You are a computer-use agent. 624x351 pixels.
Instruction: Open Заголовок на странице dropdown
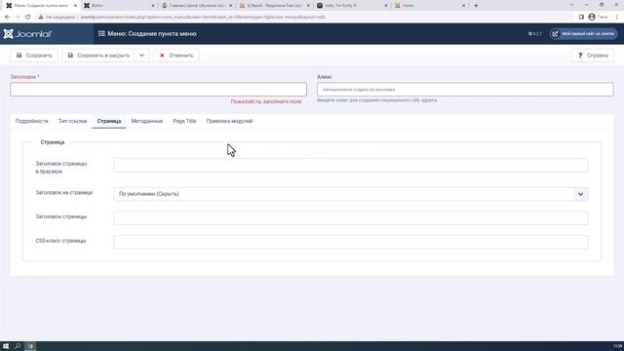351,194
